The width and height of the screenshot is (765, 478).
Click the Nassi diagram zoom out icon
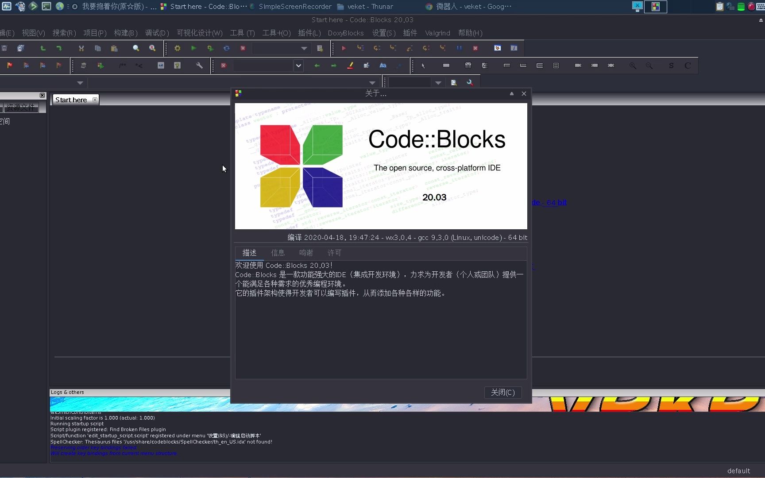point(649,66)
